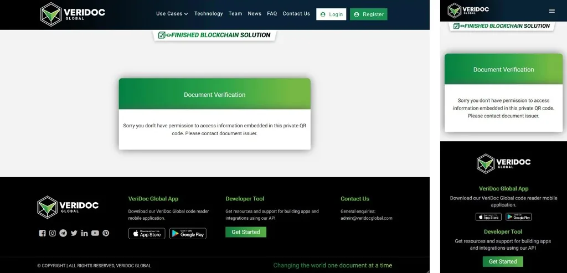This screenshot has width=567, height=273.
Task: Open the FAQ page
Action: click(272, 13)
